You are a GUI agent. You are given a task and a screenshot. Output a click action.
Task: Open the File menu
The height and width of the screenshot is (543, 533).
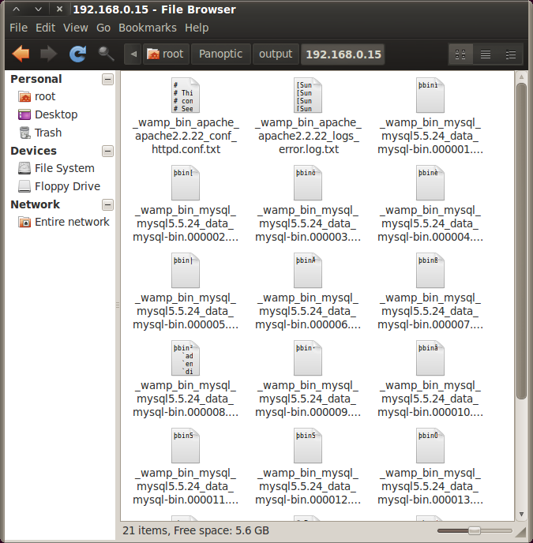pyautogui.click(x=18, y=28)
